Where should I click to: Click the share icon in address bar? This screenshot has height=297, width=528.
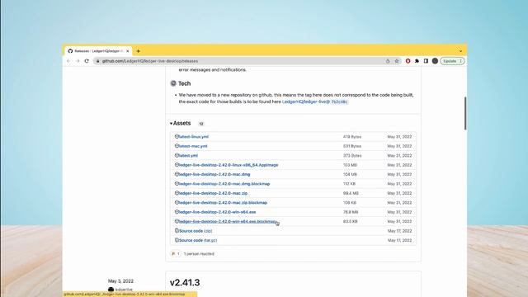tap(388, 61)
